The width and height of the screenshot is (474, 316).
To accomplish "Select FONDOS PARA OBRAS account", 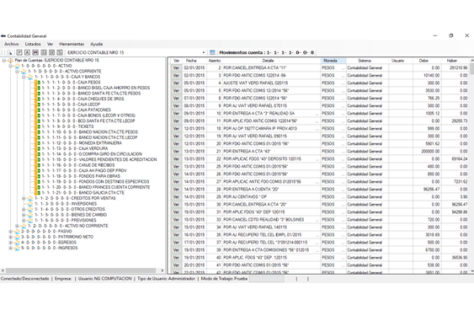I will [81, 176].
